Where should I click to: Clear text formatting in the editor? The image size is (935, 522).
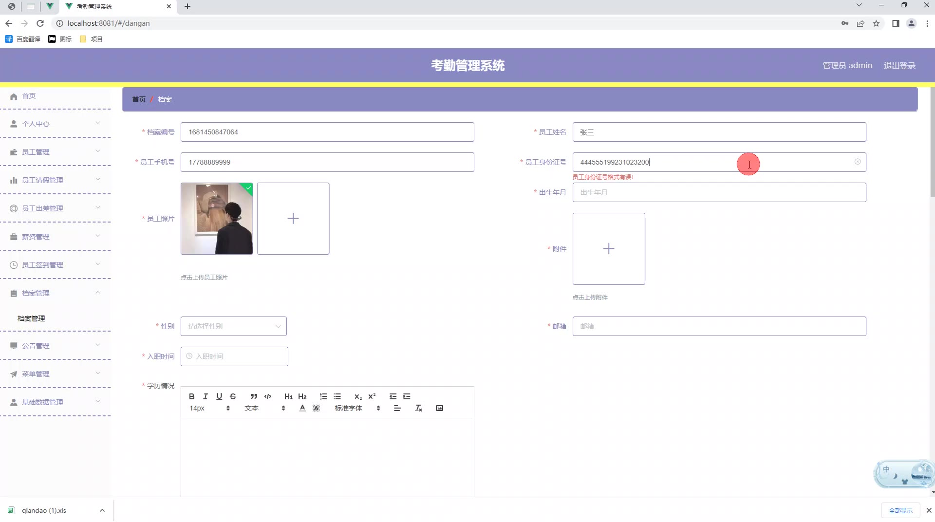418,408
